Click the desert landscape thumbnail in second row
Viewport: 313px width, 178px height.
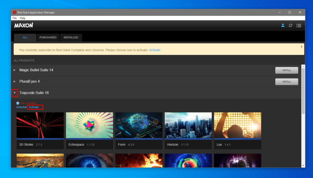tap(40, 161)
